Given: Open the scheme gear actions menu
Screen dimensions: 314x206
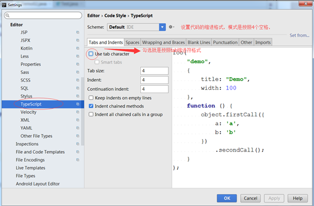Looking at the screenshot, I should pyautogui.click(x=171, y=27).
